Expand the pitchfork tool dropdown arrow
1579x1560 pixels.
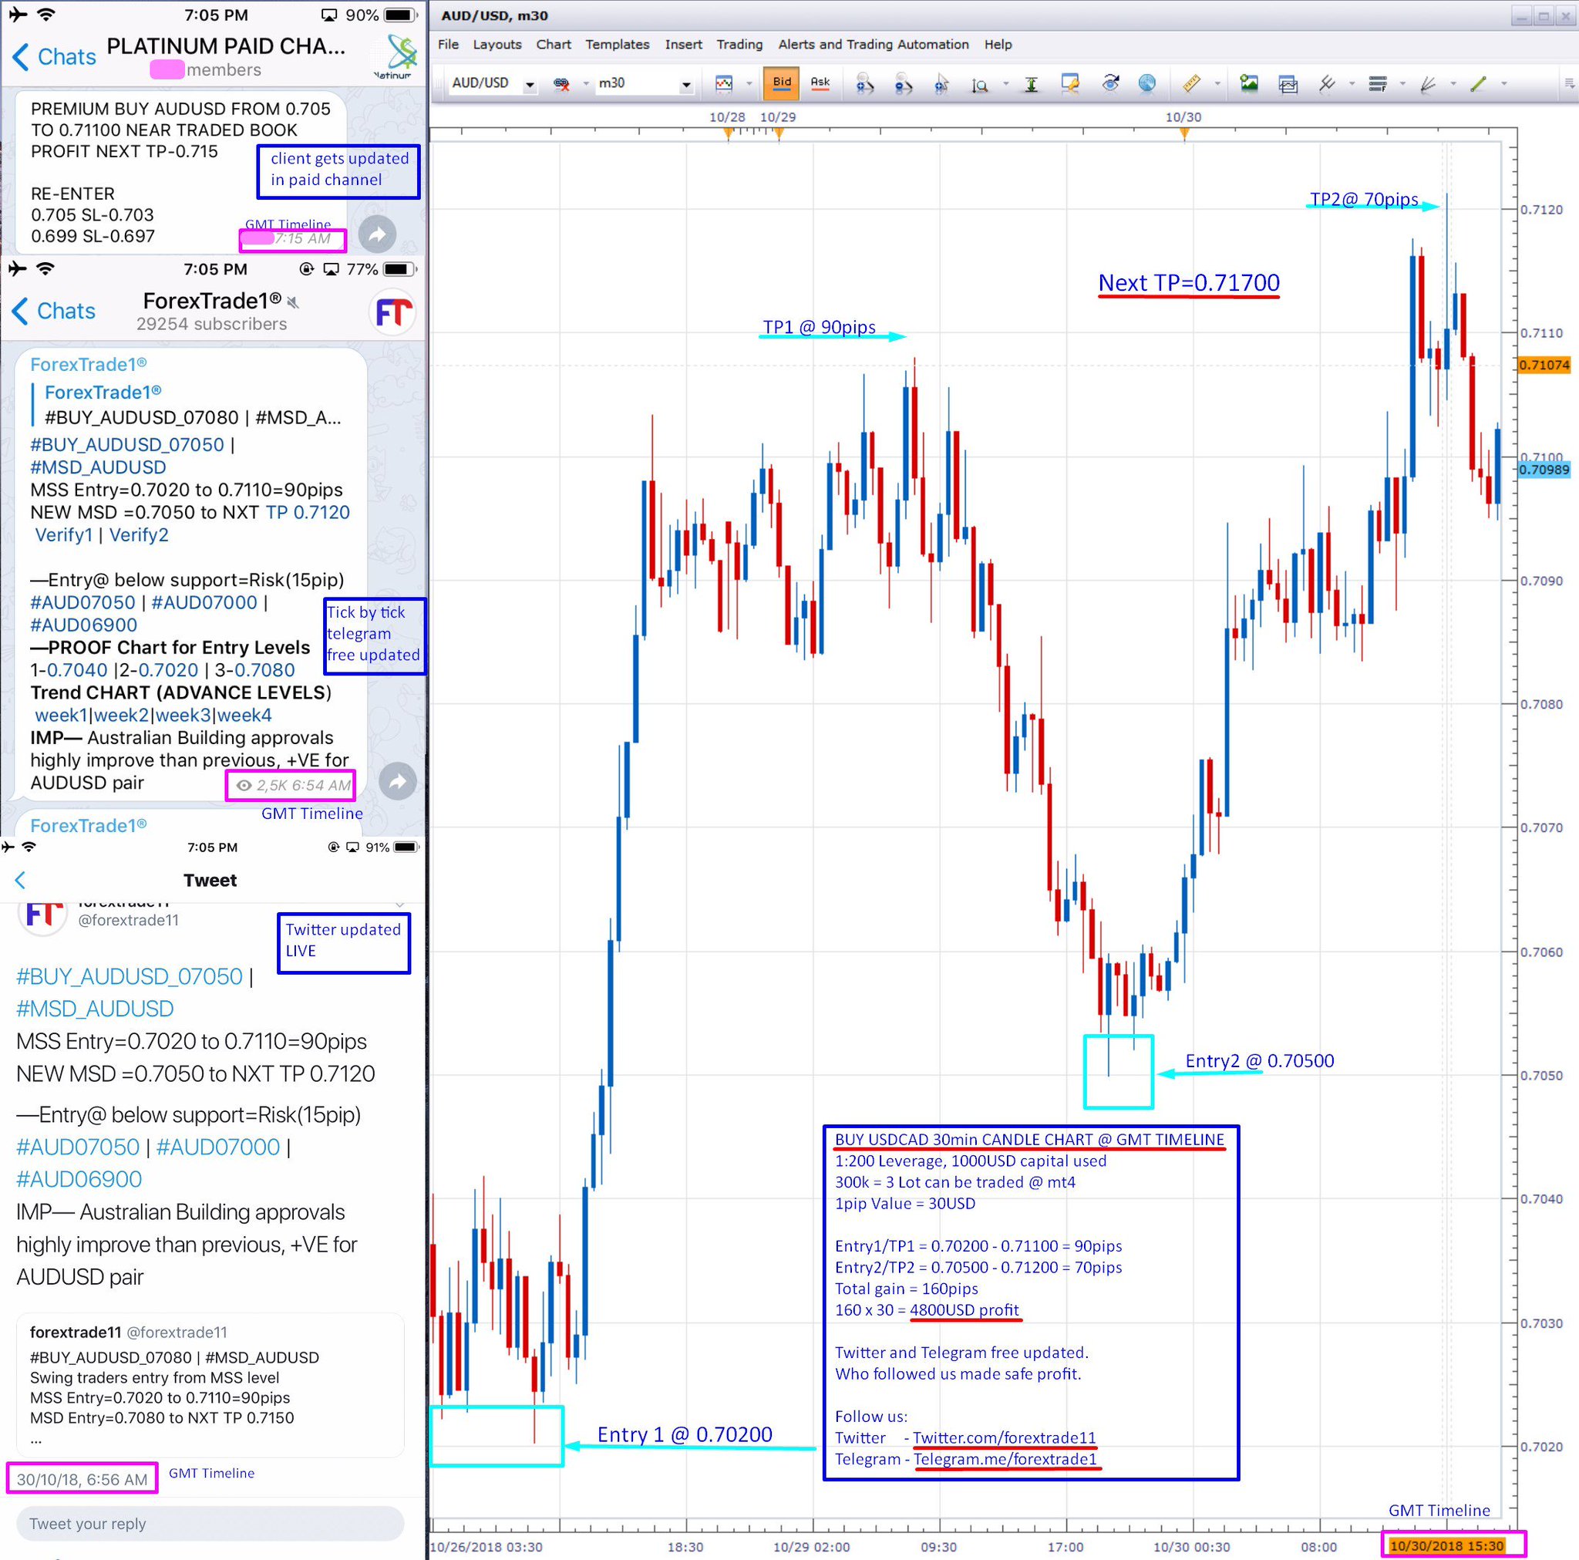click(1352, 83)
